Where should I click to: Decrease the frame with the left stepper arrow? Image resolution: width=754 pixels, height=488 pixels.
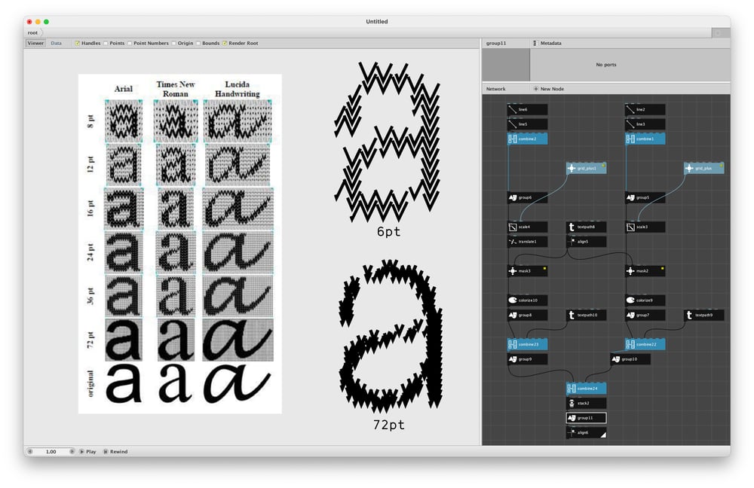[30, 452]
